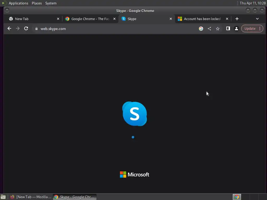The image size is (267, 200).
Task: Bookmark this tab with the star icon
Action: coord(218,29)
